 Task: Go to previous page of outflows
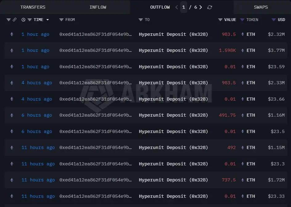point(177,7)
